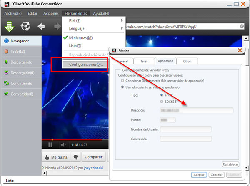
Task: Click the Compartir button
Action: pos(93,157)
